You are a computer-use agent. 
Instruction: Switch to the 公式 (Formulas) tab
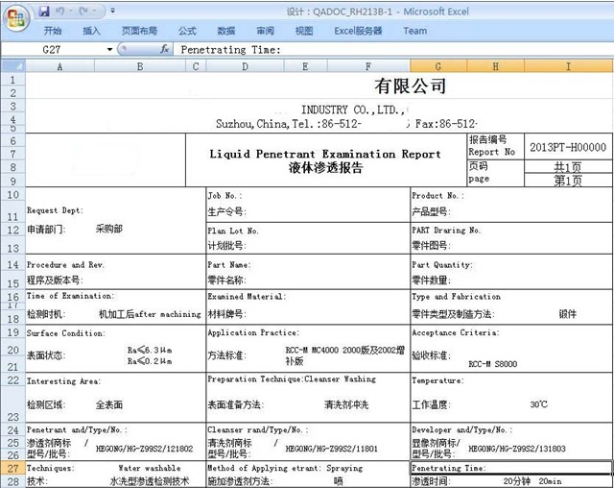tap(187, 31)
